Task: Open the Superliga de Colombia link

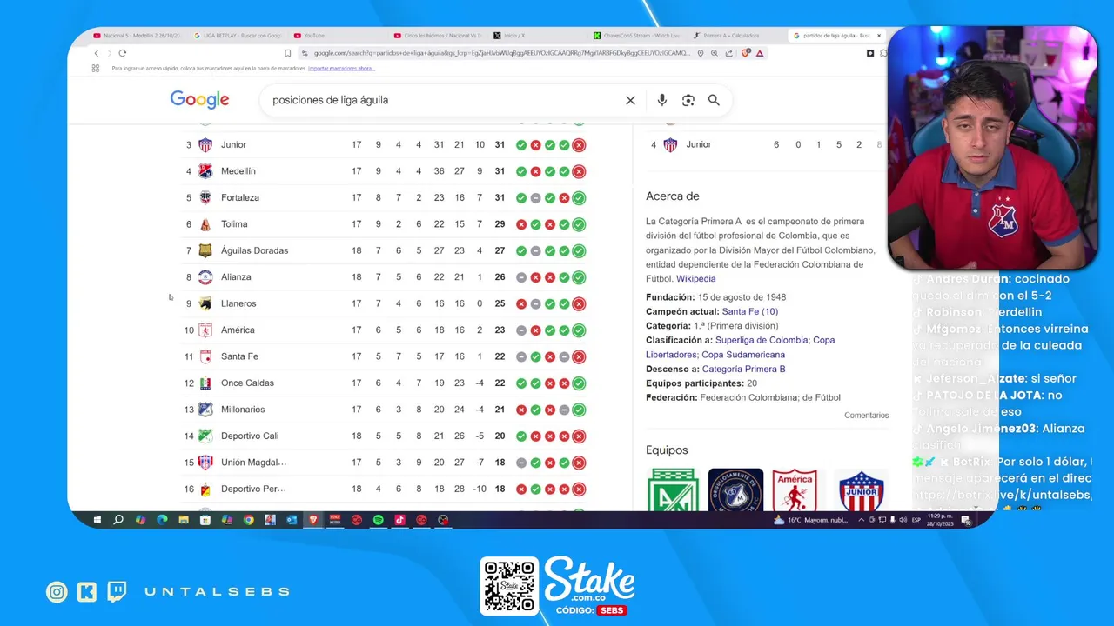Action: click(762, 340)
